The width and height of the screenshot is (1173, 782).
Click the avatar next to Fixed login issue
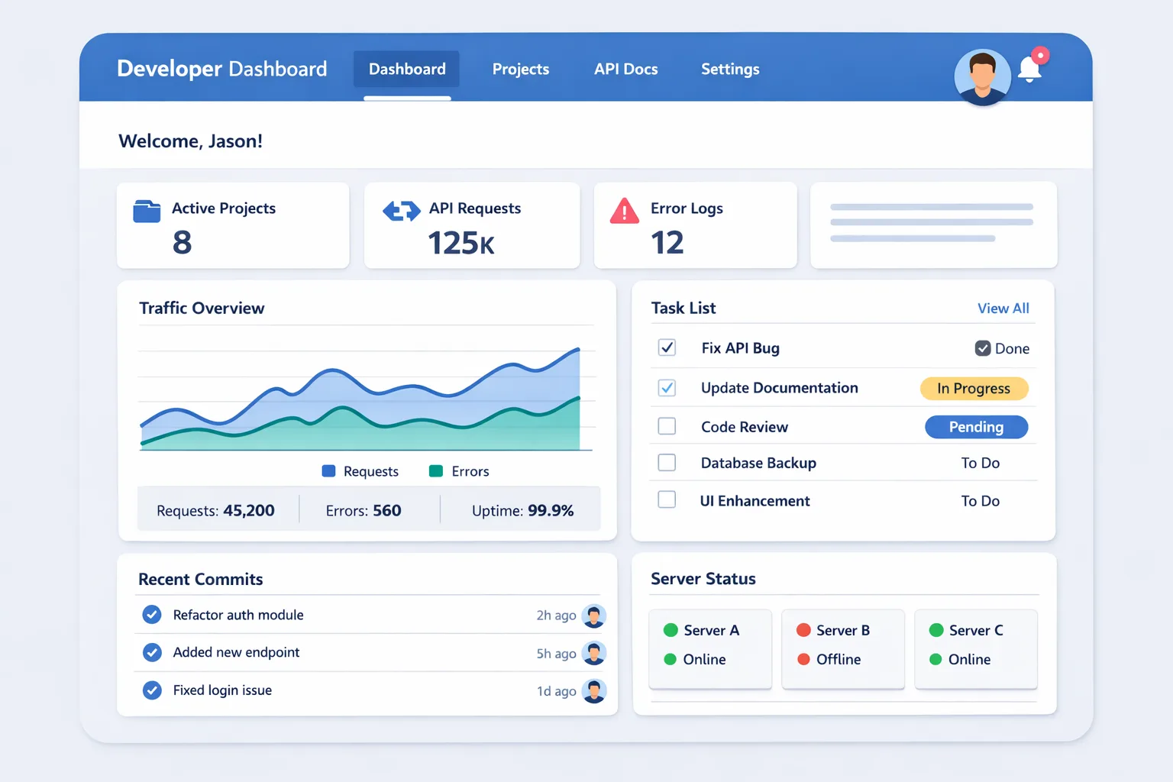(x=595, y=690)
